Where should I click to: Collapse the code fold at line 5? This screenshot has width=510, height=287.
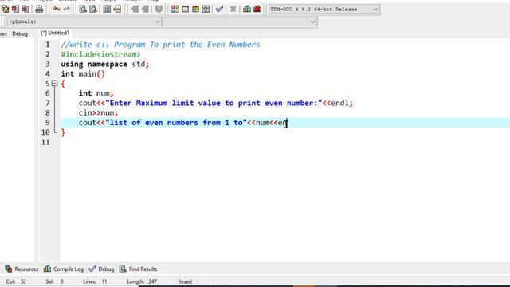55,84
